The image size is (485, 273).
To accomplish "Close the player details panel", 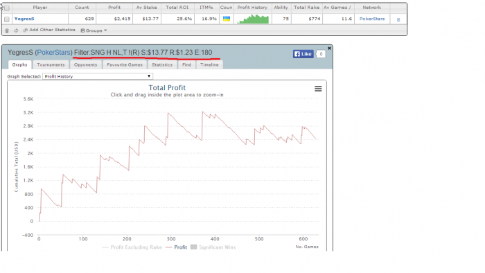I will pos(329,49).
